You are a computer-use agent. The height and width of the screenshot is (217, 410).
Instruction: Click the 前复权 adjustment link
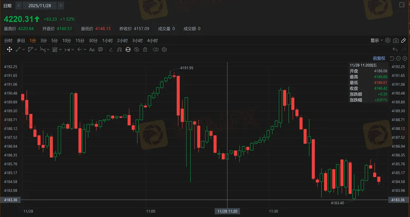tap(379, 58)
